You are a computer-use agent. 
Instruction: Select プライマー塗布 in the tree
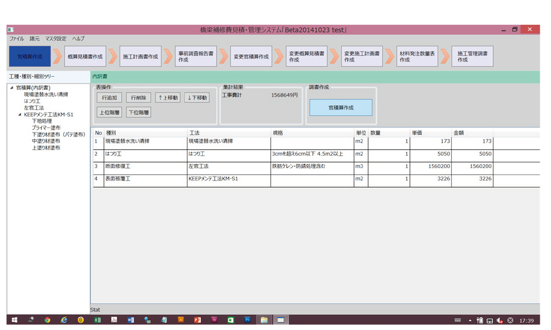[46, 128]
